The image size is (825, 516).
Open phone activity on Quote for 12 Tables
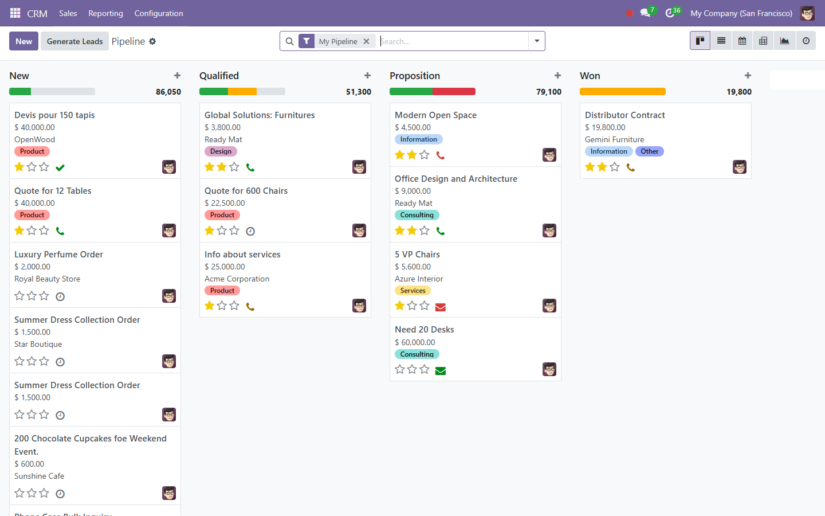click(x=60, y=232)
